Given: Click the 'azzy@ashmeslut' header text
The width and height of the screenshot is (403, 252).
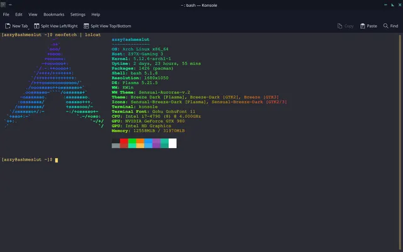Looking at the screenshot, I should (x=130, y=40).
